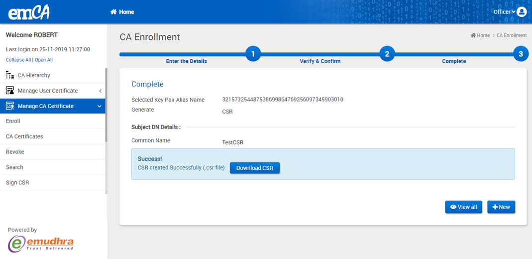532x259 pixels.
Task: Click the breadcrumb Home icon
Action: (x=473, y=35)
